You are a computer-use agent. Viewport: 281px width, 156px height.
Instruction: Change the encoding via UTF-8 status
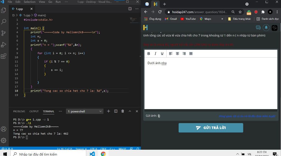coord(94,149)
